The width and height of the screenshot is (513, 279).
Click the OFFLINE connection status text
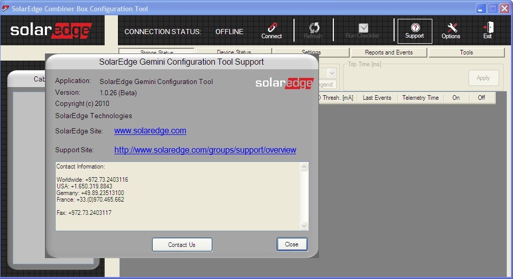(229, 32)
